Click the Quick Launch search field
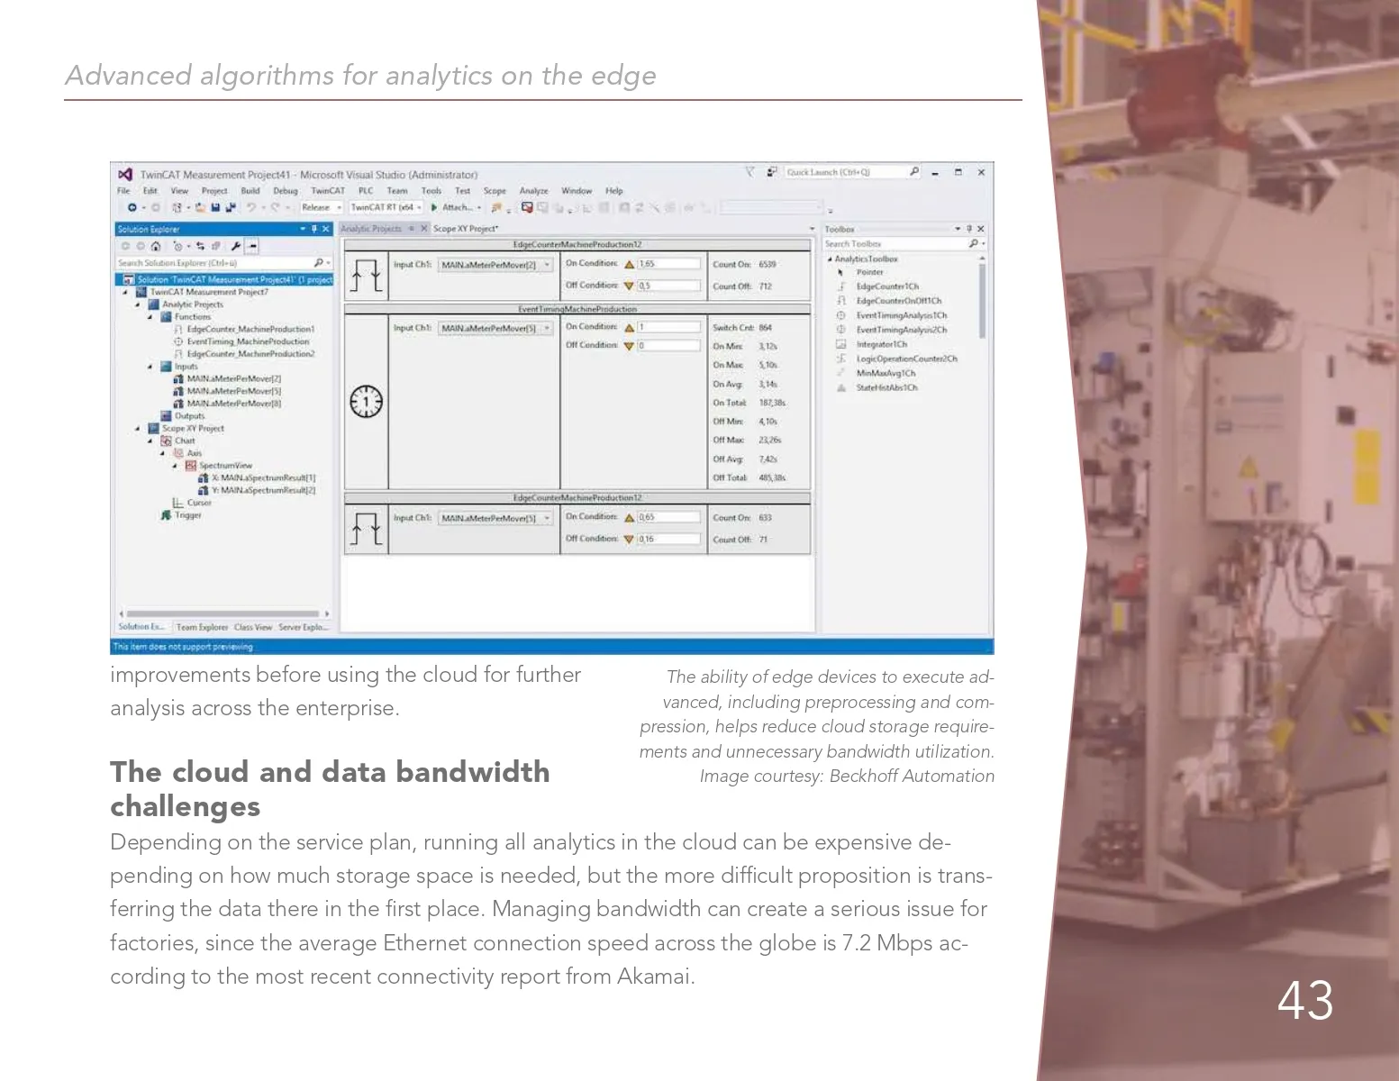This screenshot has height=1081, width=1399. pos(844,172)
